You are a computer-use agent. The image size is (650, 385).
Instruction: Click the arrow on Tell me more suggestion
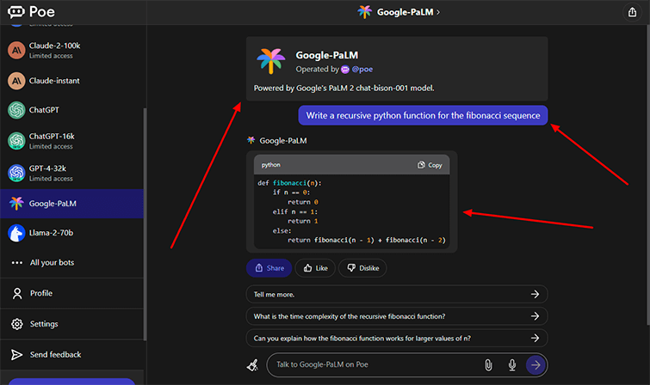click(x=535, y=295)
